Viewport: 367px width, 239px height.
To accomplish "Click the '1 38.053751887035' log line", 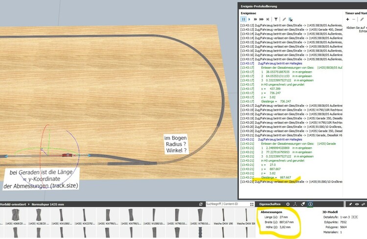I will [x=287, y=72].
